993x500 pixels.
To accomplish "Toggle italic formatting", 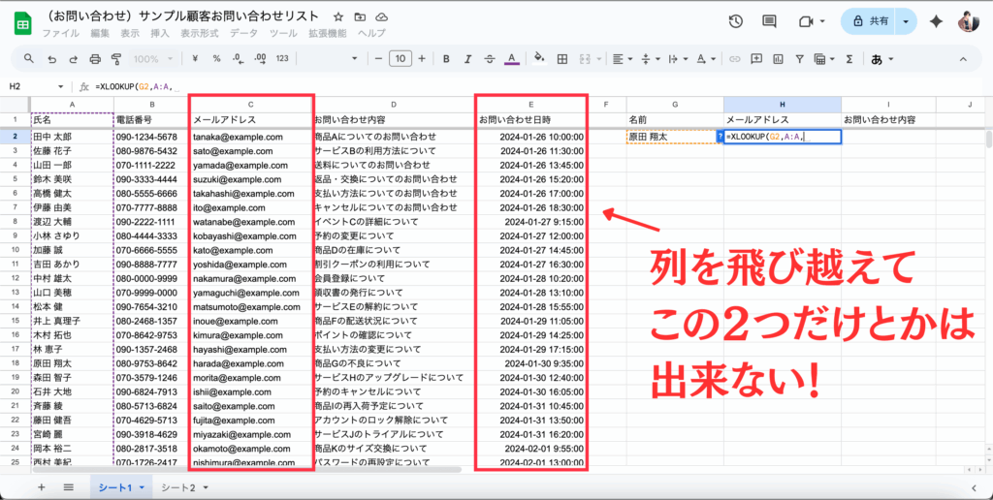I will coord(468,59).
